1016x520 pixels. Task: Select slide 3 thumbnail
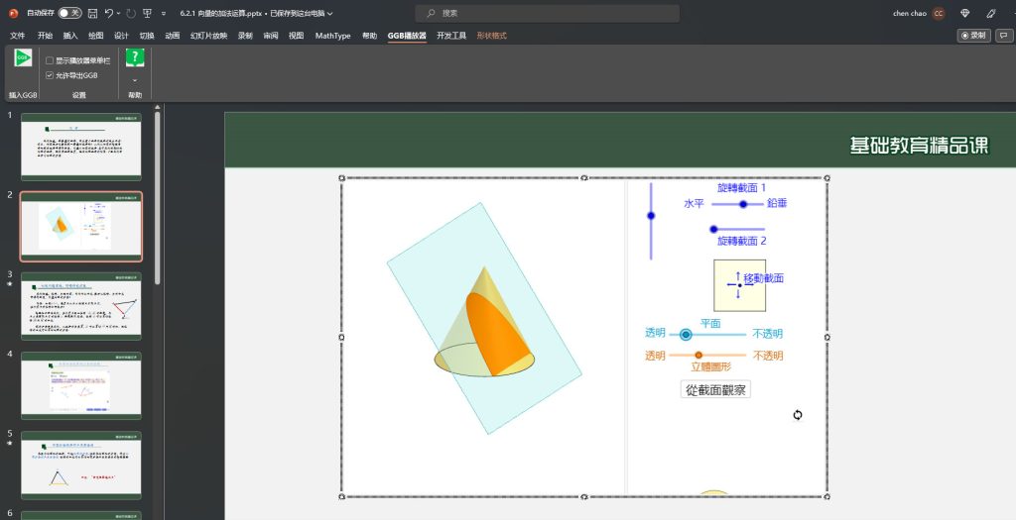coord(81,306)
